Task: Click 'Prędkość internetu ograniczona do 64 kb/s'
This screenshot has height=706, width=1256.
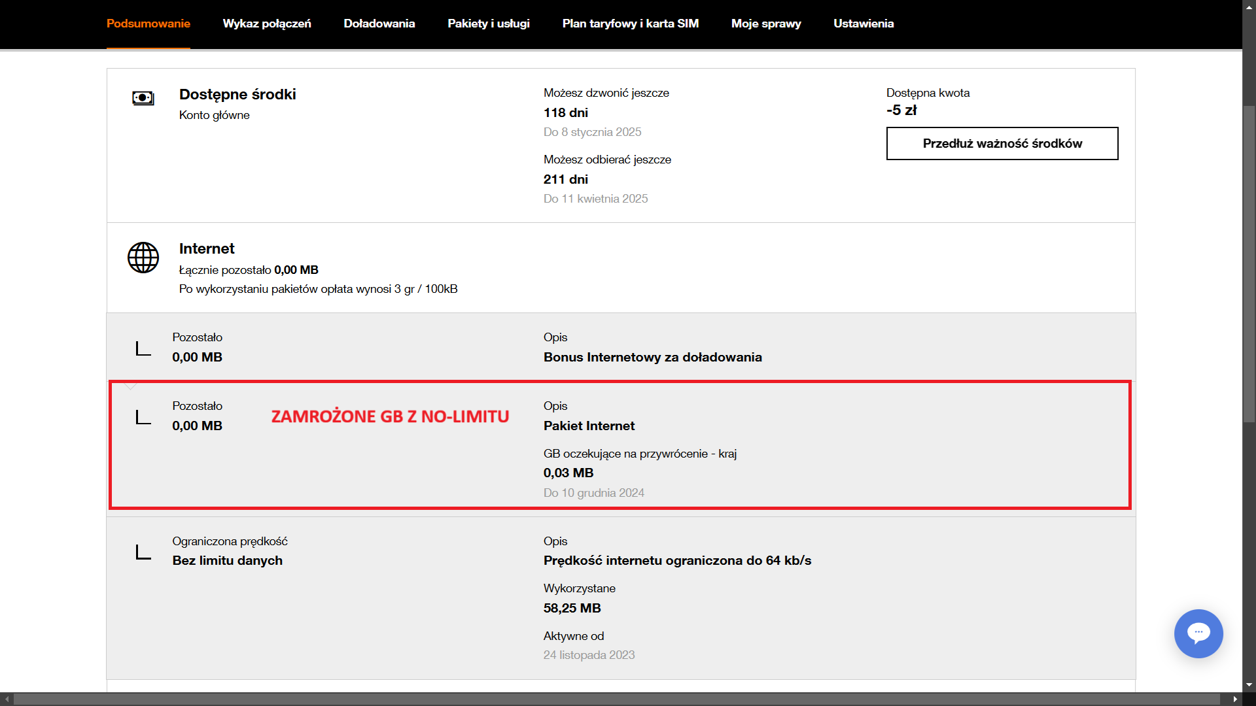Action: pyautogui.click(x=678, y=560)
